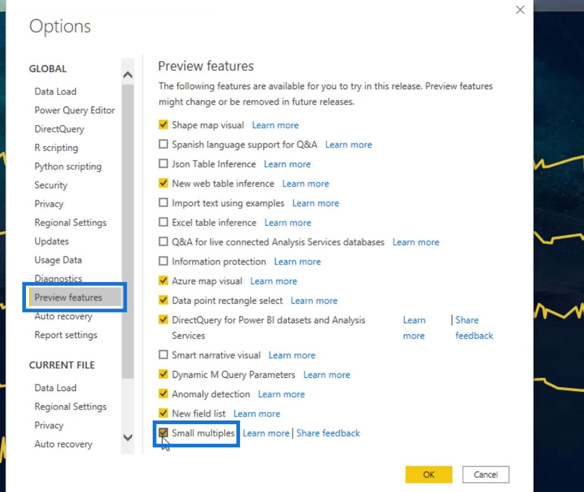The image size is (584, 492).
Task: Open Learn more for New web table inference
Action: coord(305,184)
